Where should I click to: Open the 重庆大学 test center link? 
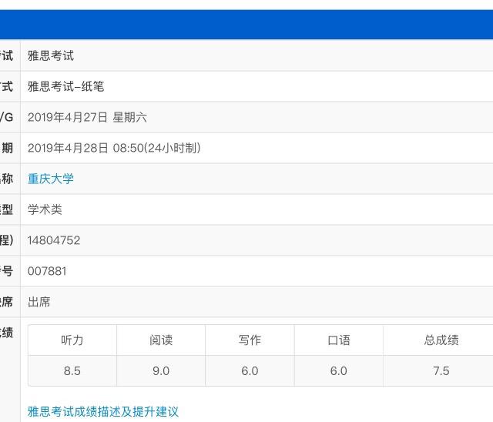pos(51,179)
